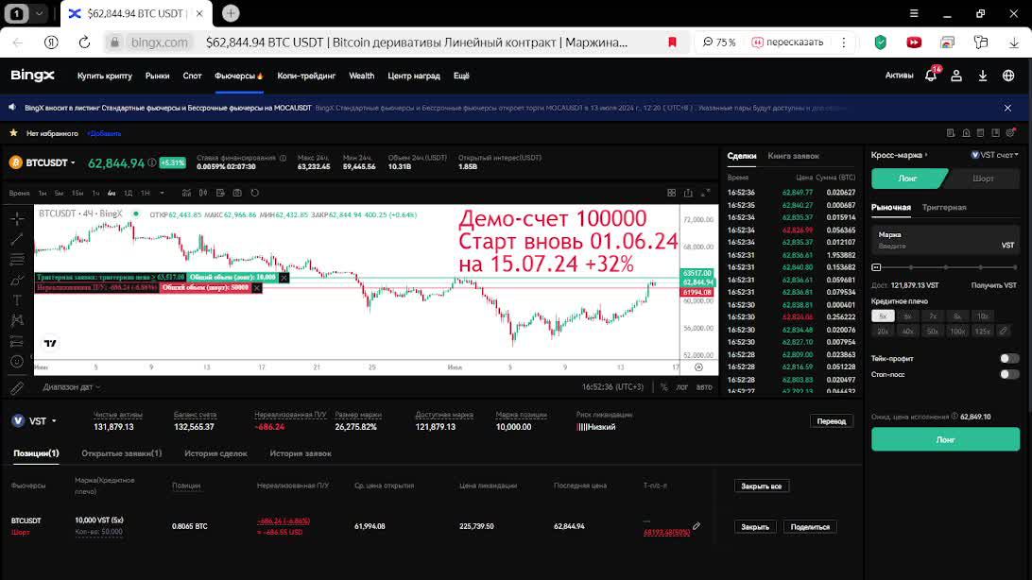
Task: Enable the Тейк-профит toggle
Action: (1009, 358)
